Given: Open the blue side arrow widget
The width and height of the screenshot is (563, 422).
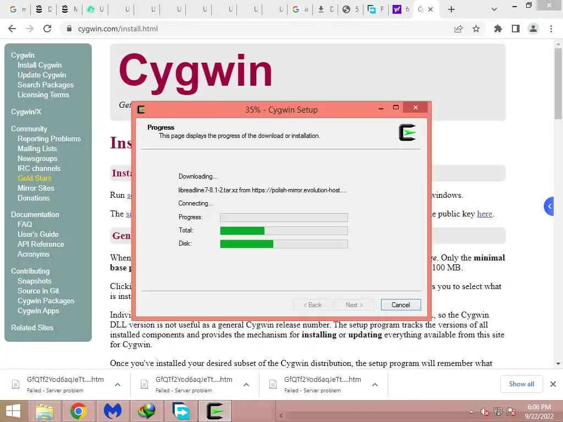Looking at the screenshot, I should click(549, 207).
